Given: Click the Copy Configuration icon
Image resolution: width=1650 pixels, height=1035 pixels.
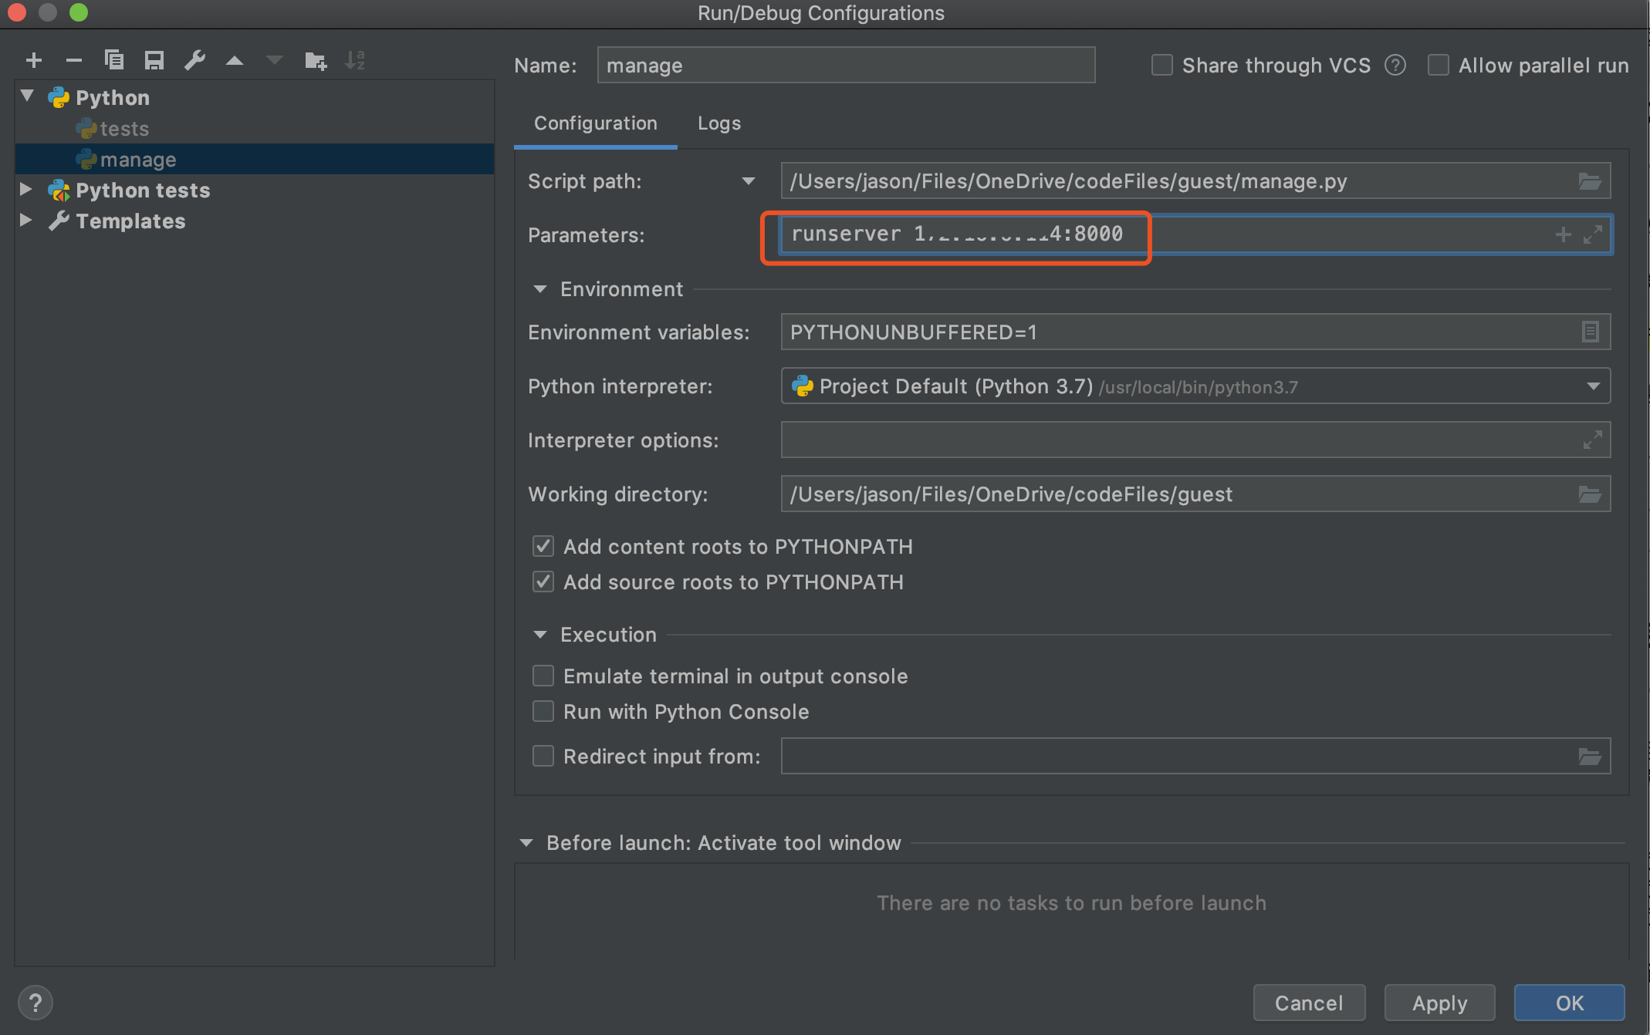Looking at the screenshot, I should pos(114,60).
